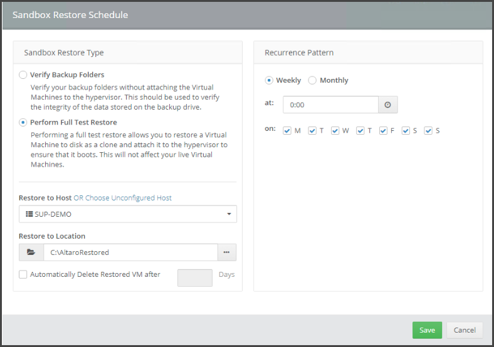
Task: Open the clock time picker icon
Action: coord(387,105)
